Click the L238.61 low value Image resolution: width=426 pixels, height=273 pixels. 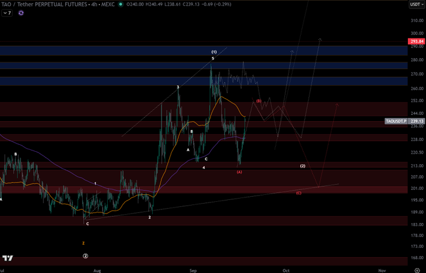tap(173, 4)
